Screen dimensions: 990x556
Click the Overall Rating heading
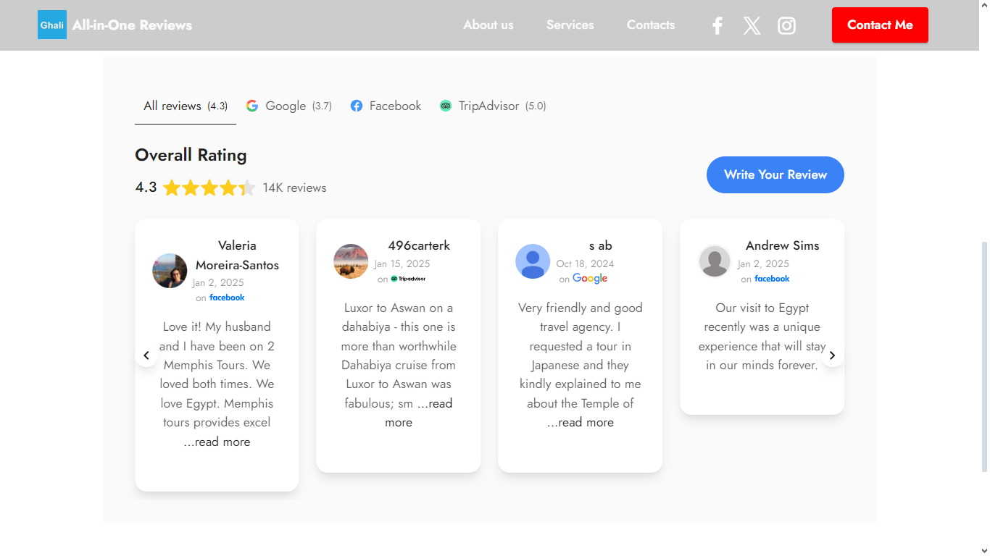point(191,155)
